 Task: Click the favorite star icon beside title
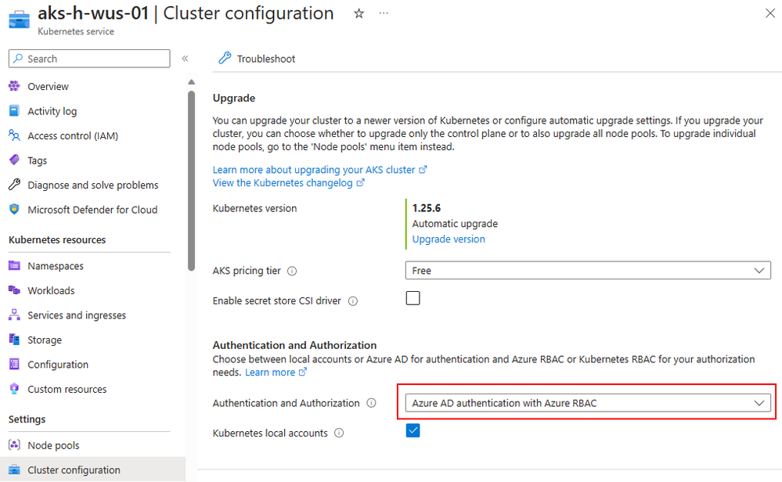pos(359,13)
